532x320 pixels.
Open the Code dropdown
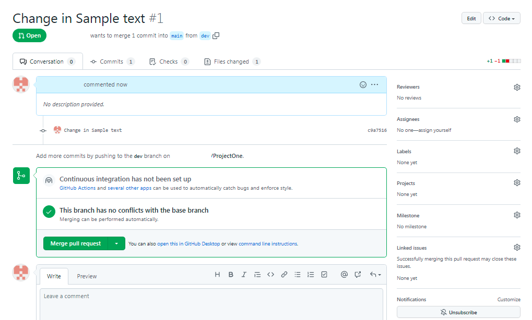click(501, 18)
